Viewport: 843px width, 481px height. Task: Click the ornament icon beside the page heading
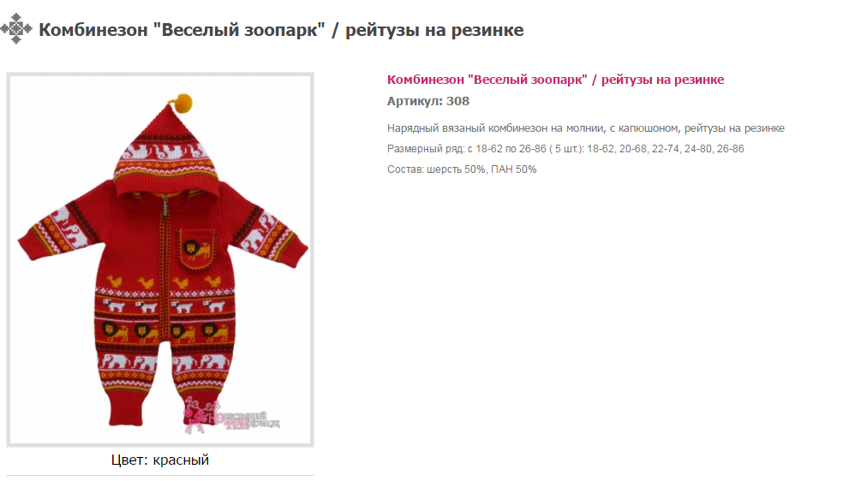tap(16, 28)
